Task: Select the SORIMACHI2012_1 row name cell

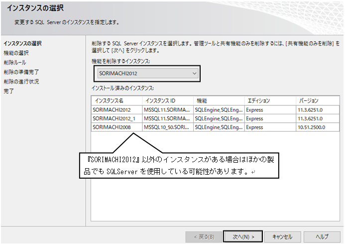Action: pos(117,118)
